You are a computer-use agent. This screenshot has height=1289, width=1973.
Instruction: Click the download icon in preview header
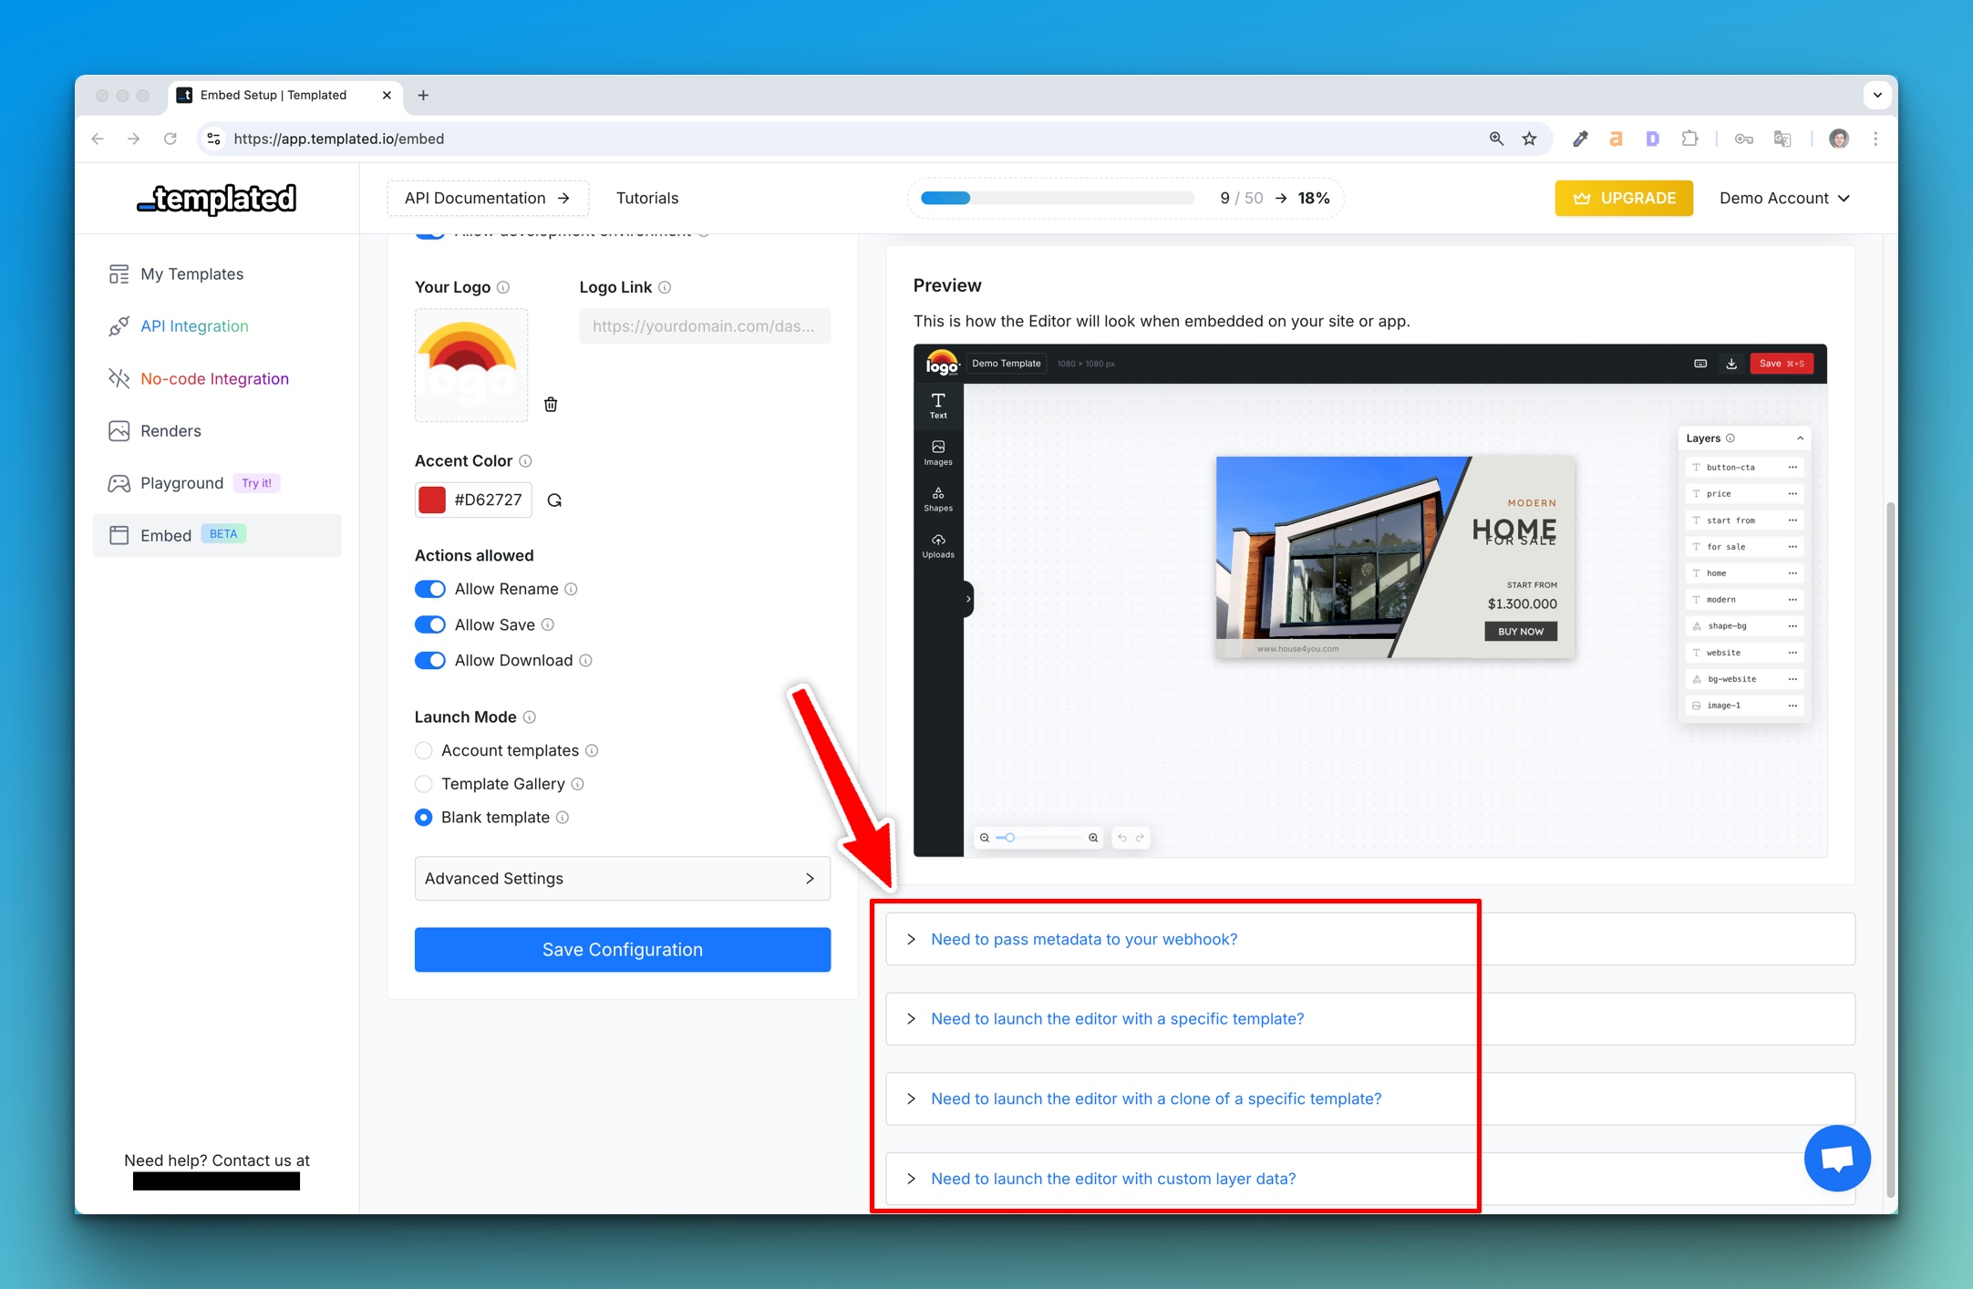pyautogui.click(x=1731, y=364)
